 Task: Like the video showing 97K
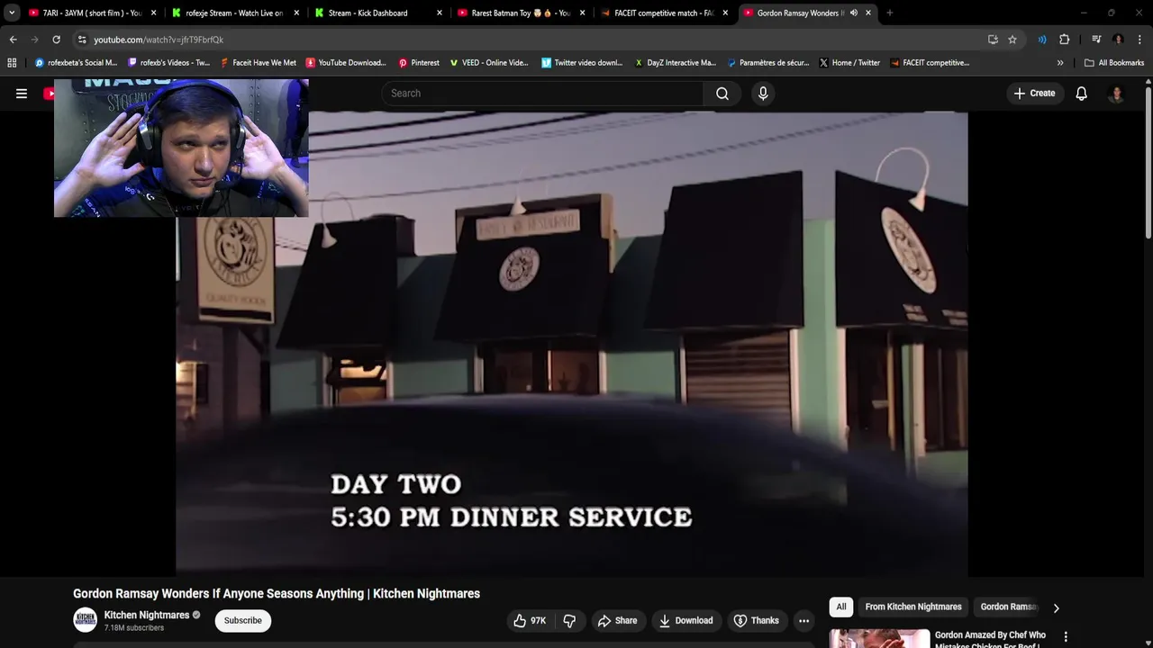tap(530, 621)
